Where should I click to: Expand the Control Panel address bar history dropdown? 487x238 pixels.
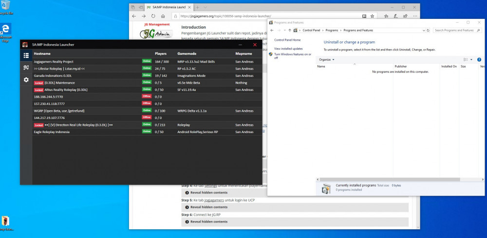coord(424,31)
